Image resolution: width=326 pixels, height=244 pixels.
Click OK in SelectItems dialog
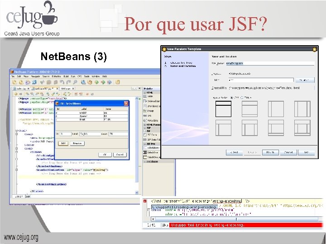pyautogui.click(x=105, y=155)
